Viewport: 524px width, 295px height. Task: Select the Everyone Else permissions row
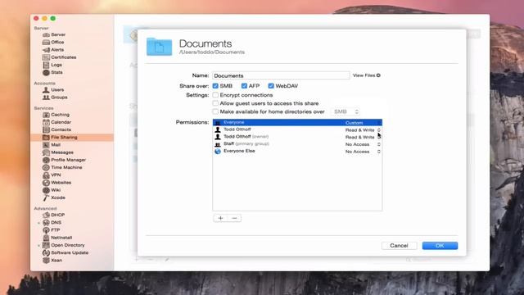297,151
